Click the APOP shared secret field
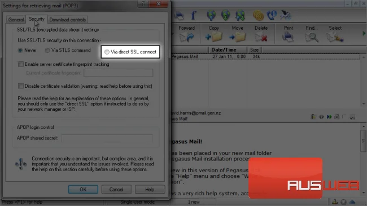 point(107,138)
